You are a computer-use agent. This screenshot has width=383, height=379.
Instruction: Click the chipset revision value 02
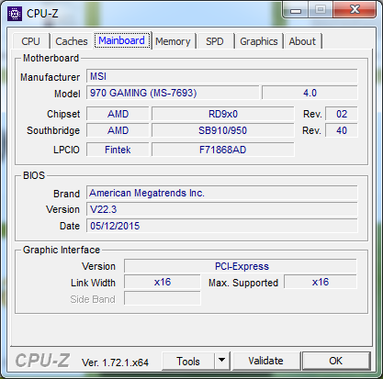point(342,114)
